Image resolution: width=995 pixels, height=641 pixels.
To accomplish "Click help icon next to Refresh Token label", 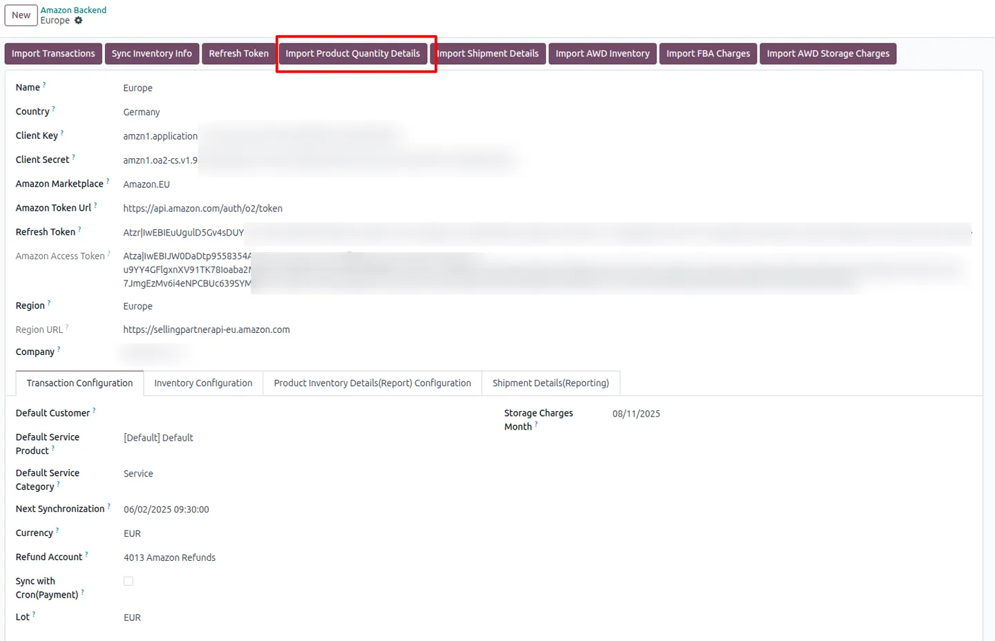I will pyautogui.click(x=79, y=230).
